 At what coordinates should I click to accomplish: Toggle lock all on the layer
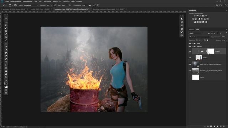coord(207,40)
